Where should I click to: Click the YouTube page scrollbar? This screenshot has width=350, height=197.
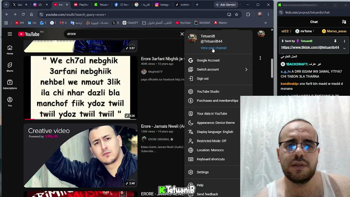pos(272,68)
